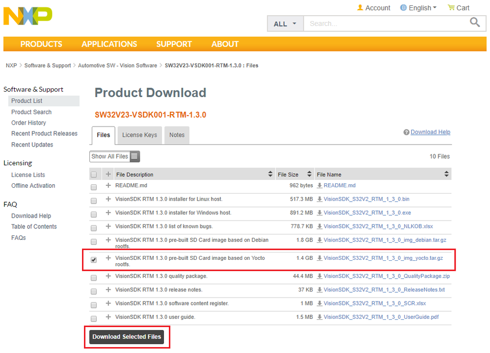Image resolution: width=490 pixels, height=353 pixels.
Task: Click download arrow icon beside README.md filename
Action: [320, 185]
